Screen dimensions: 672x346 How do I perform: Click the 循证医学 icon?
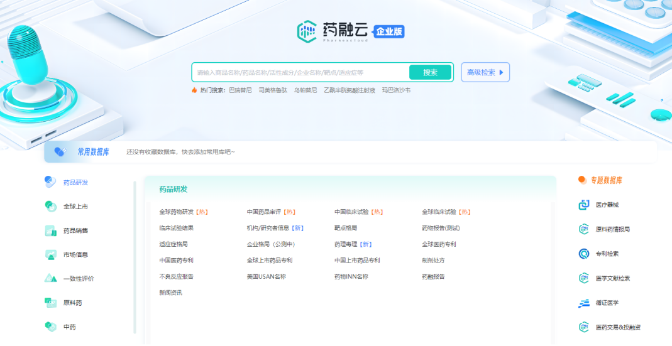pos(584,303)
